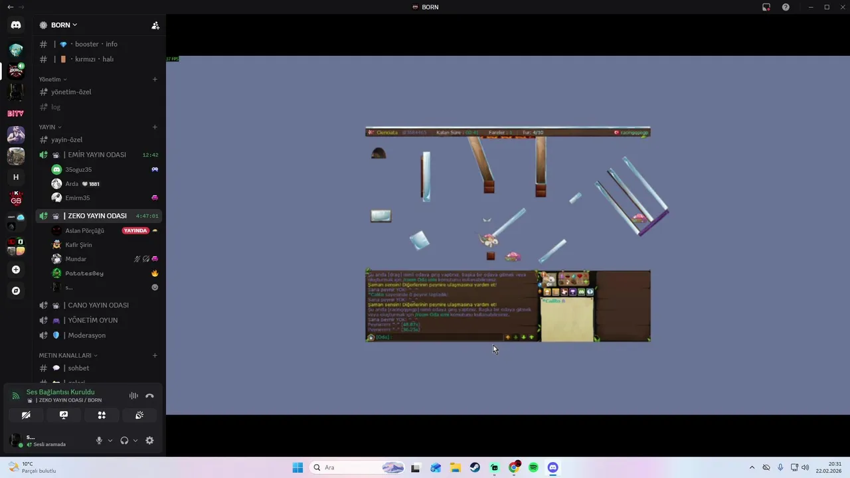The height and width of the screenshot is (478, 850).
Task: Go back with the title bar arrow
Action: (10, 7)
